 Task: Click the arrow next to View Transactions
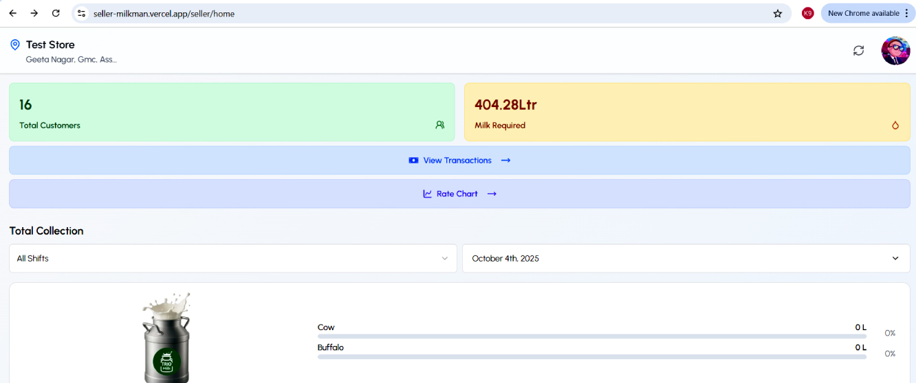pyautogui.click(x=505, y=161)
